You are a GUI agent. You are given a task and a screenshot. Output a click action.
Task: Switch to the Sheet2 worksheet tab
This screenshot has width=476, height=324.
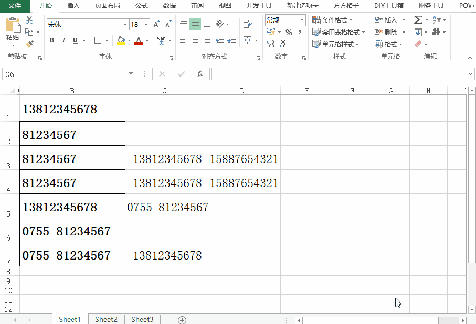[106, 319]
